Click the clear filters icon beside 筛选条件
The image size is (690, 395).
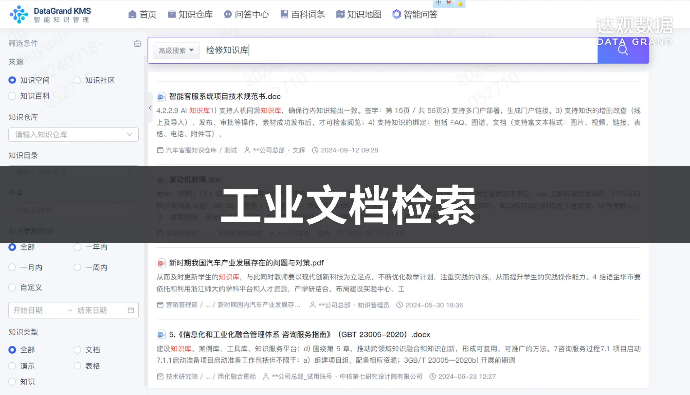(x=137, y=43)
